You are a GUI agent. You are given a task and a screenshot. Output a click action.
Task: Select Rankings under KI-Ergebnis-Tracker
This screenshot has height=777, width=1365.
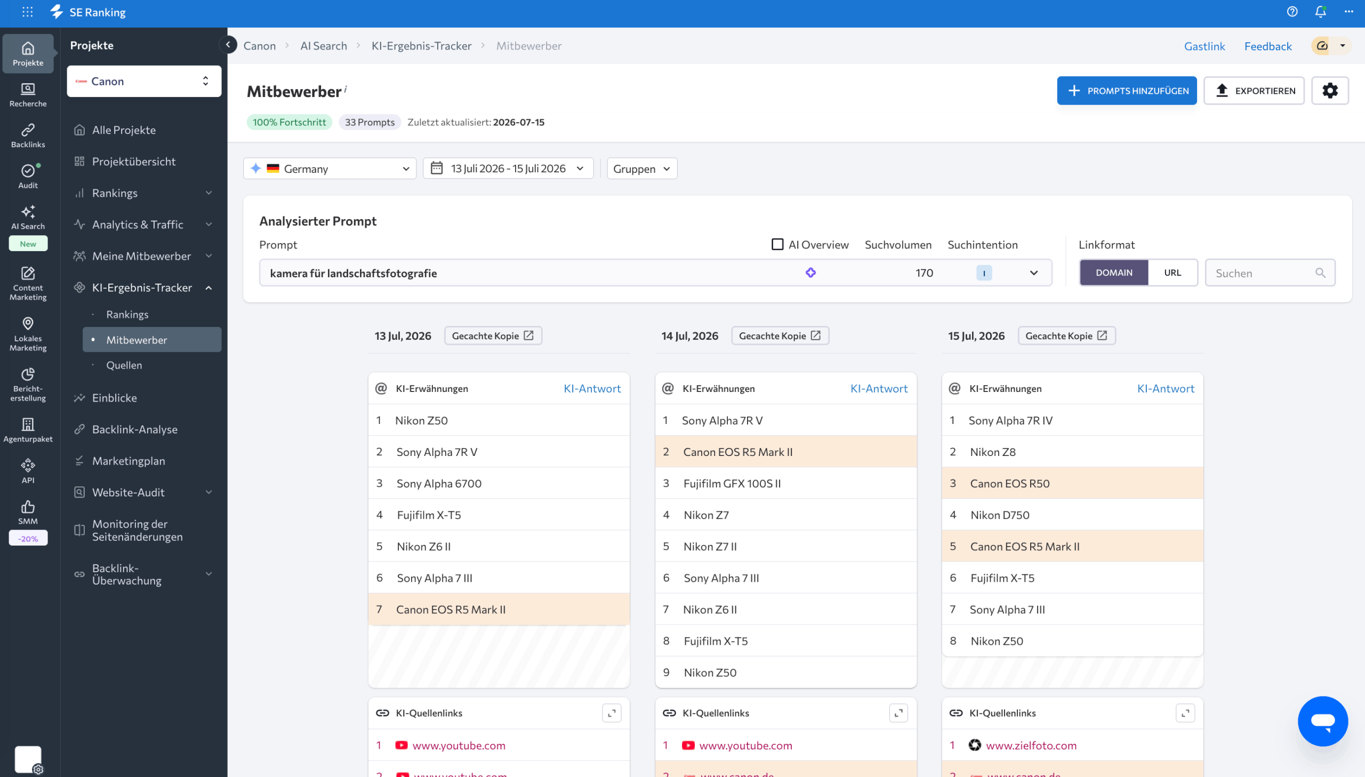tap(127, 314)
